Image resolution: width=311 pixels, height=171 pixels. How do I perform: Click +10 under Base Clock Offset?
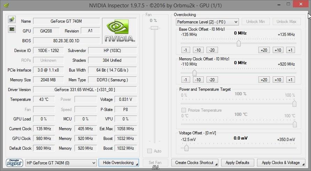coord(278,50)
